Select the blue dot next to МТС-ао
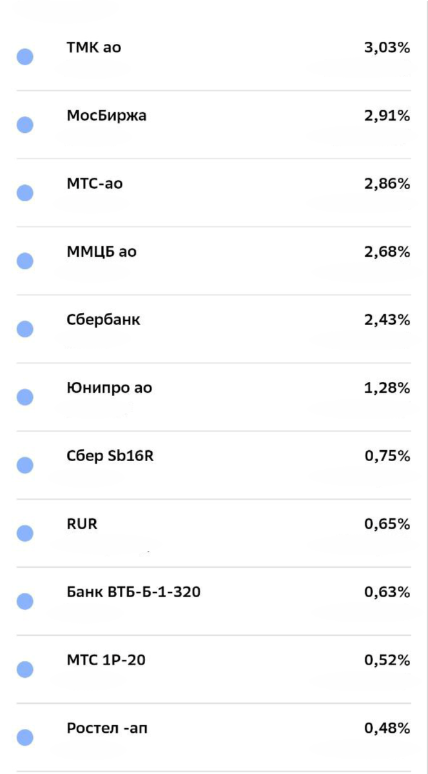 (x=24, y=193)
